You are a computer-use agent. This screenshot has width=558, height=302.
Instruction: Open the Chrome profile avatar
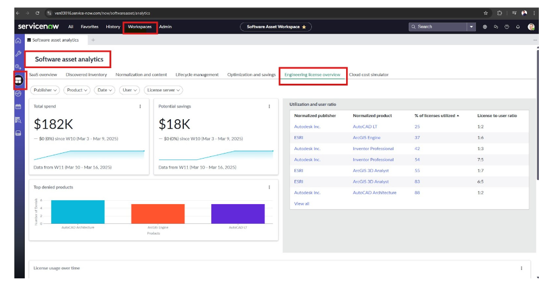[524, 13]
